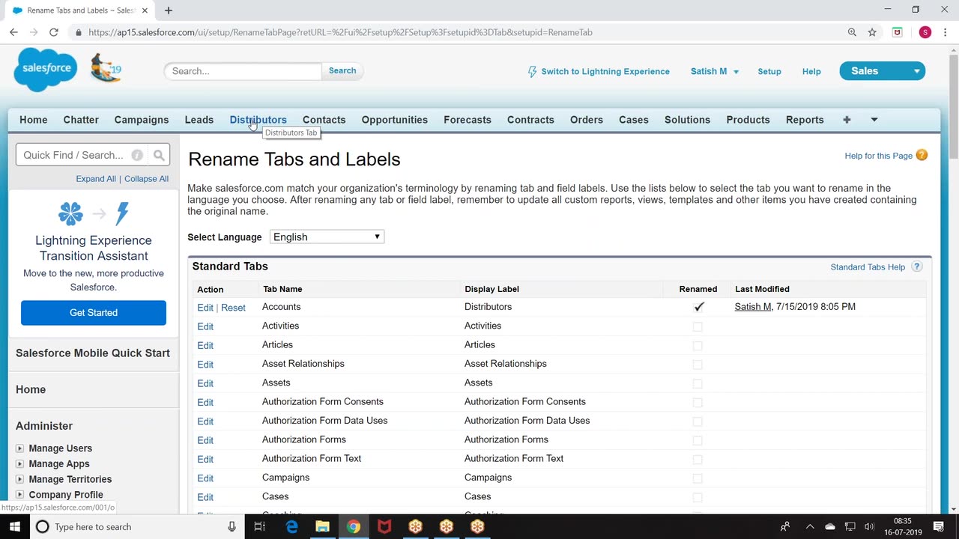Toggle the Renamed checkbox for Activities

click(698, 326)
